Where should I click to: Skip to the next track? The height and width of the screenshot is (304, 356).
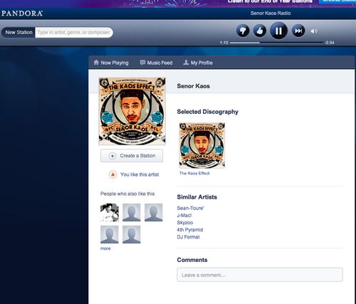click(x=298, y=31)
